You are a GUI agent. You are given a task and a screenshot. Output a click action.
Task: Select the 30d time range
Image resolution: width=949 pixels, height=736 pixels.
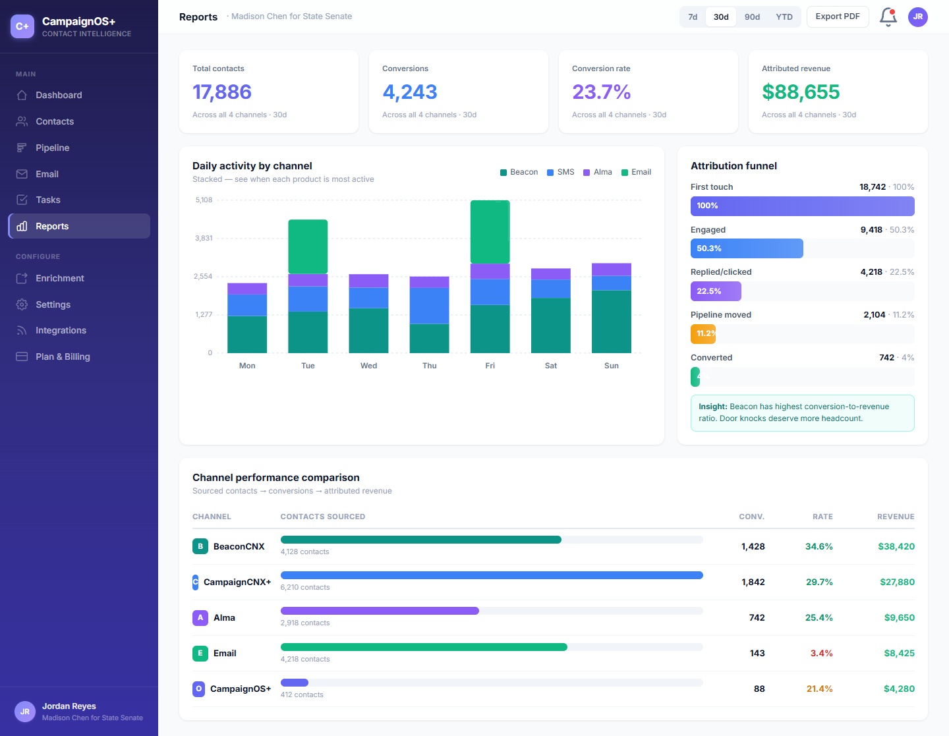pyautogui.click(x=721, y=17)
